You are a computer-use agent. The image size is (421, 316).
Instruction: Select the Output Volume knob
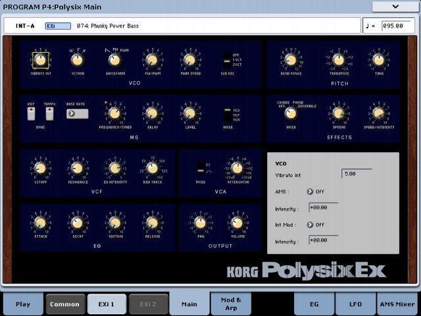point(235,223)
